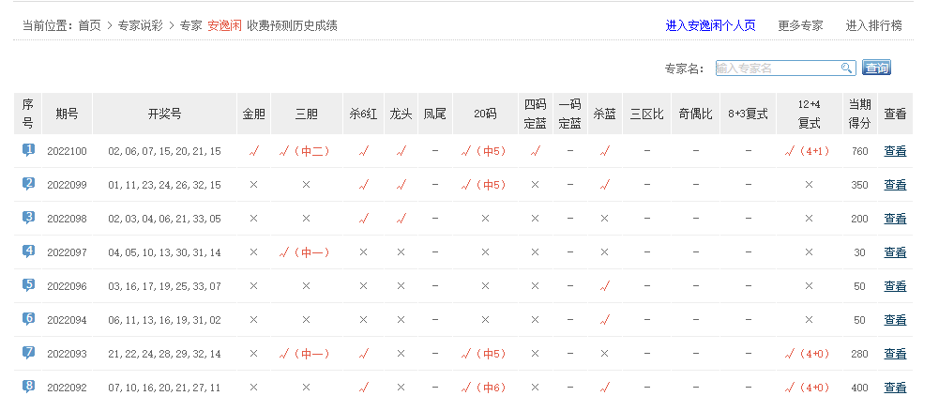Open 进入排行榜 ranking link
This screenshot has height=396, width=939.
pos(873,26)
